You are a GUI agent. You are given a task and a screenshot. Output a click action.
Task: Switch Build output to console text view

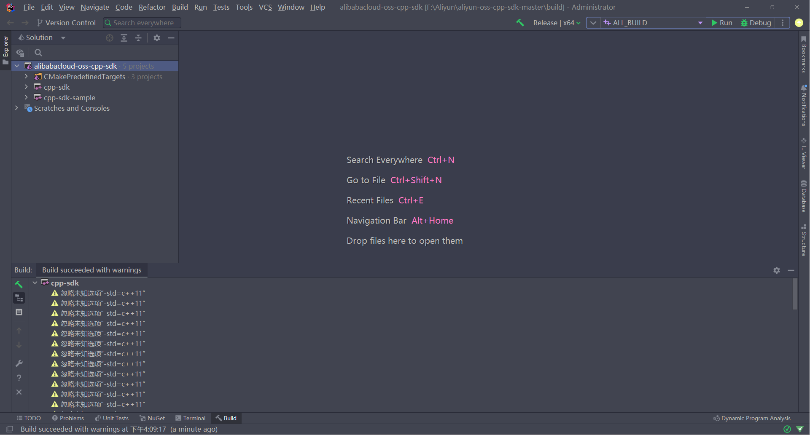point(19,312)
